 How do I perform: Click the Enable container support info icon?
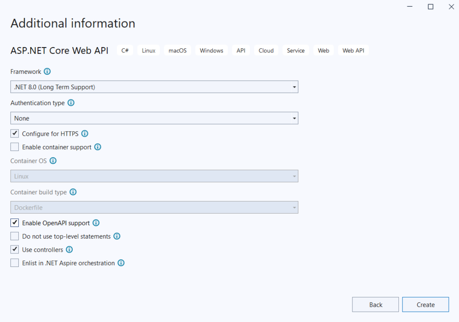coord(98,147)
